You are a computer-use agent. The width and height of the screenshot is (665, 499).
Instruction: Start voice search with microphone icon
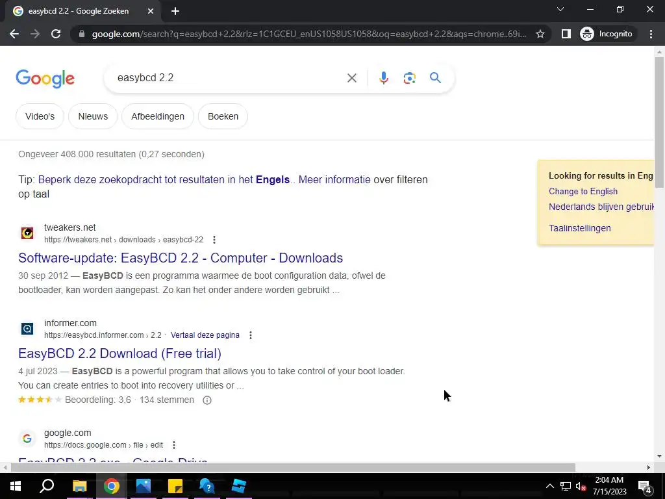pos(383,78)
